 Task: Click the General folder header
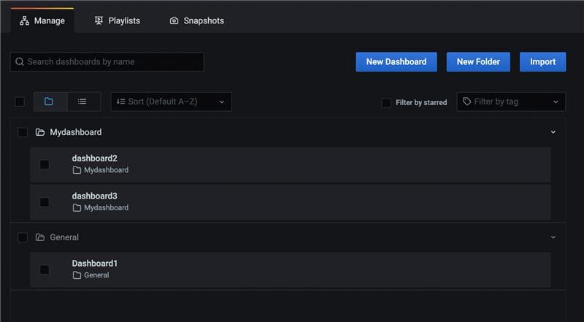[x=288, y=237]
